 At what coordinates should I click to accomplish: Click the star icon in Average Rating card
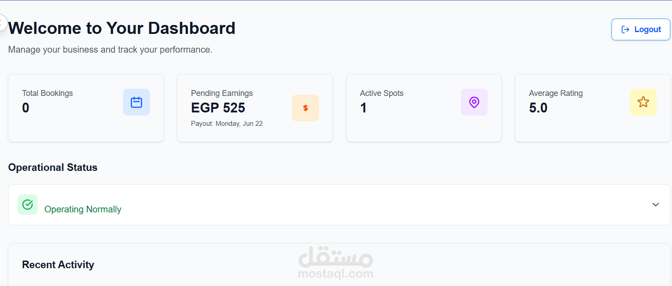pyautogui.click(x=643, y=102)
